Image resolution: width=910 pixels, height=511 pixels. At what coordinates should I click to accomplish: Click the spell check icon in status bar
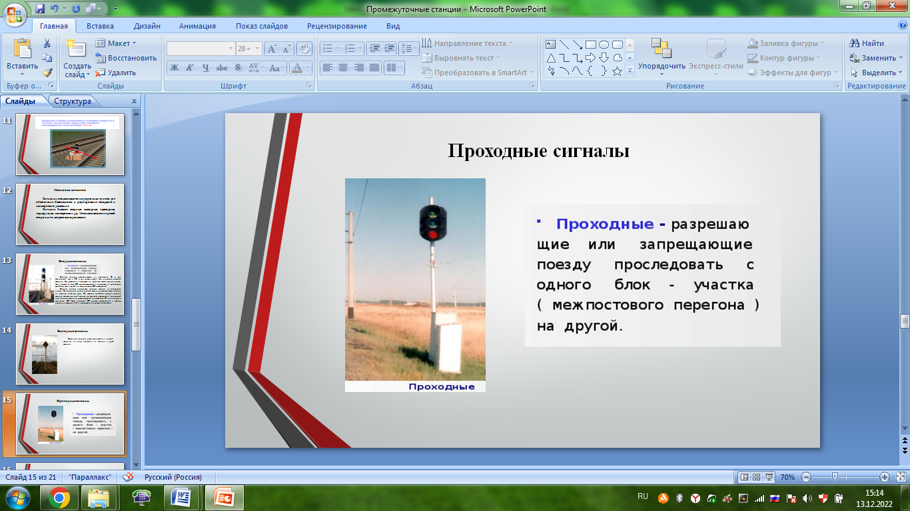click(129, 477)
